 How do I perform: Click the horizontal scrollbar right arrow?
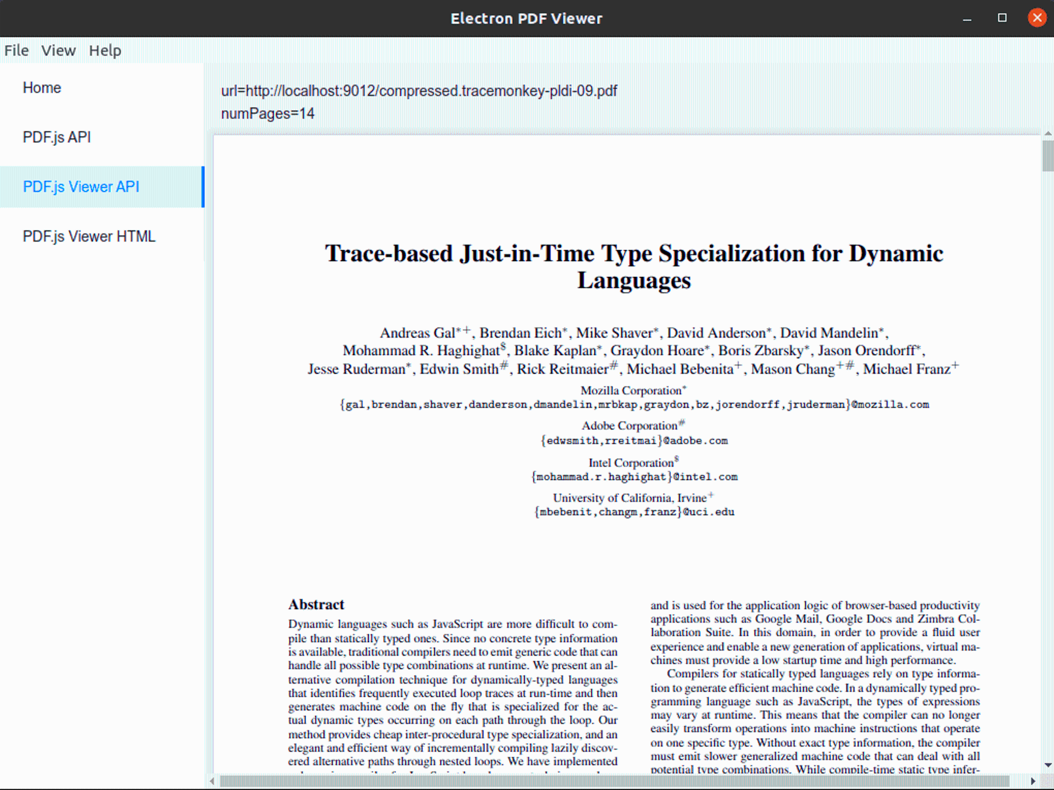coord(1033,781)
